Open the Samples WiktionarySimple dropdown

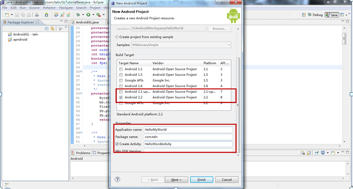pos(181,45)
